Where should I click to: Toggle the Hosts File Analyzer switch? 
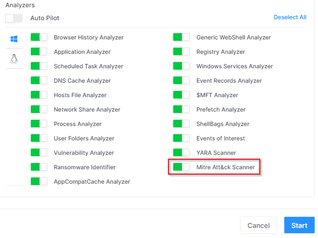pyautogui.click(x=39, y=95)
